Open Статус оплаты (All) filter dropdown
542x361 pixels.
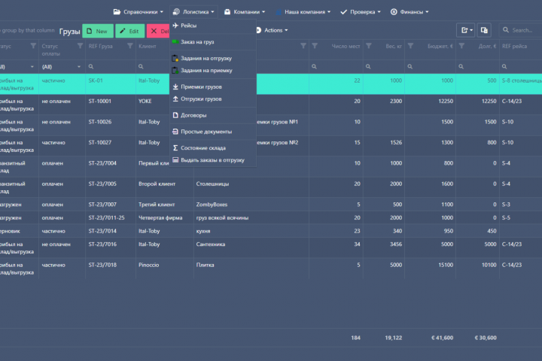(62, 67)
